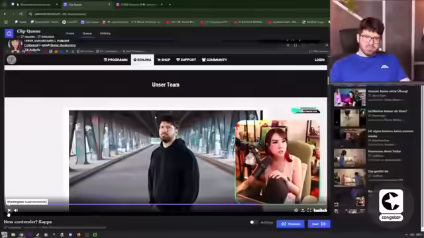
Task: Open the player settings gear icon
Action: click(x=296, y=210)
